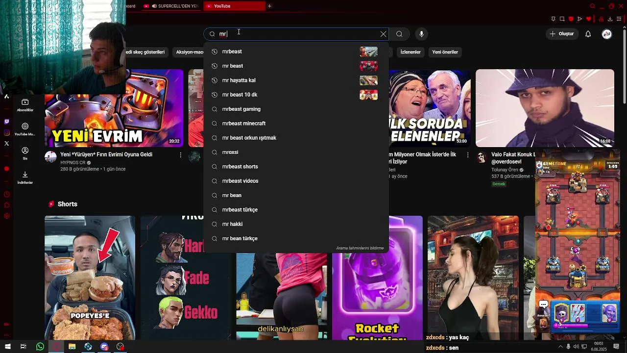Open HYPNOS CR channel link
627x353 pixels.
coord(73,162)
